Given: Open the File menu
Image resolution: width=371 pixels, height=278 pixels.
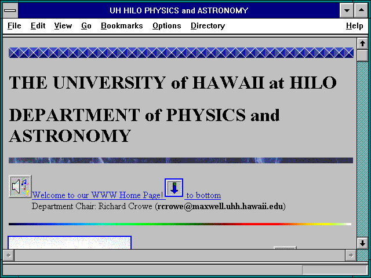Looking at the screenshot, I should pos(14,25).
